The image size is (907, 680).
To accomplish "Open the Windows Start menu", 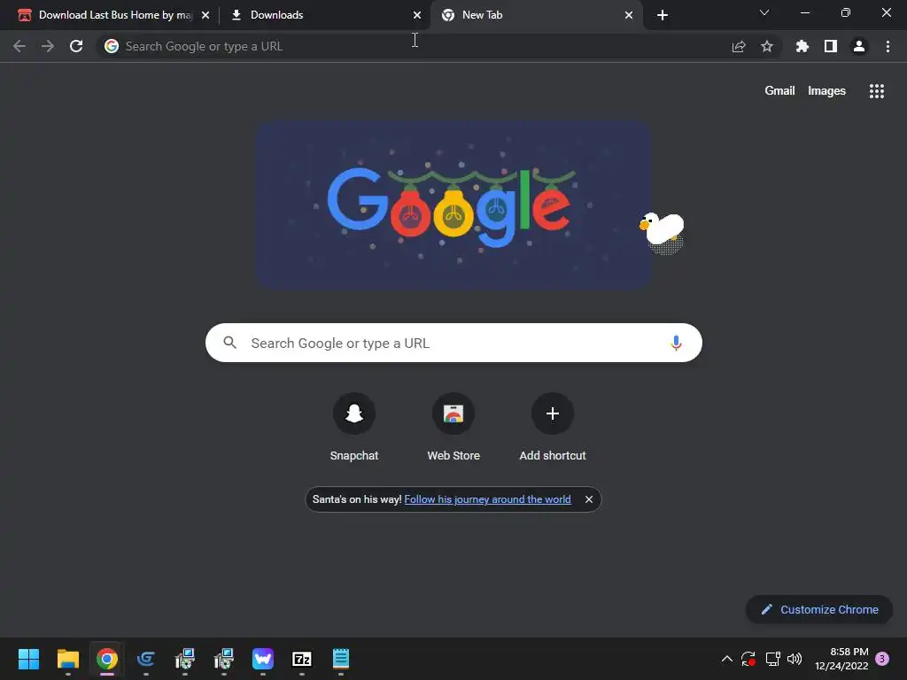I will 29,659.
